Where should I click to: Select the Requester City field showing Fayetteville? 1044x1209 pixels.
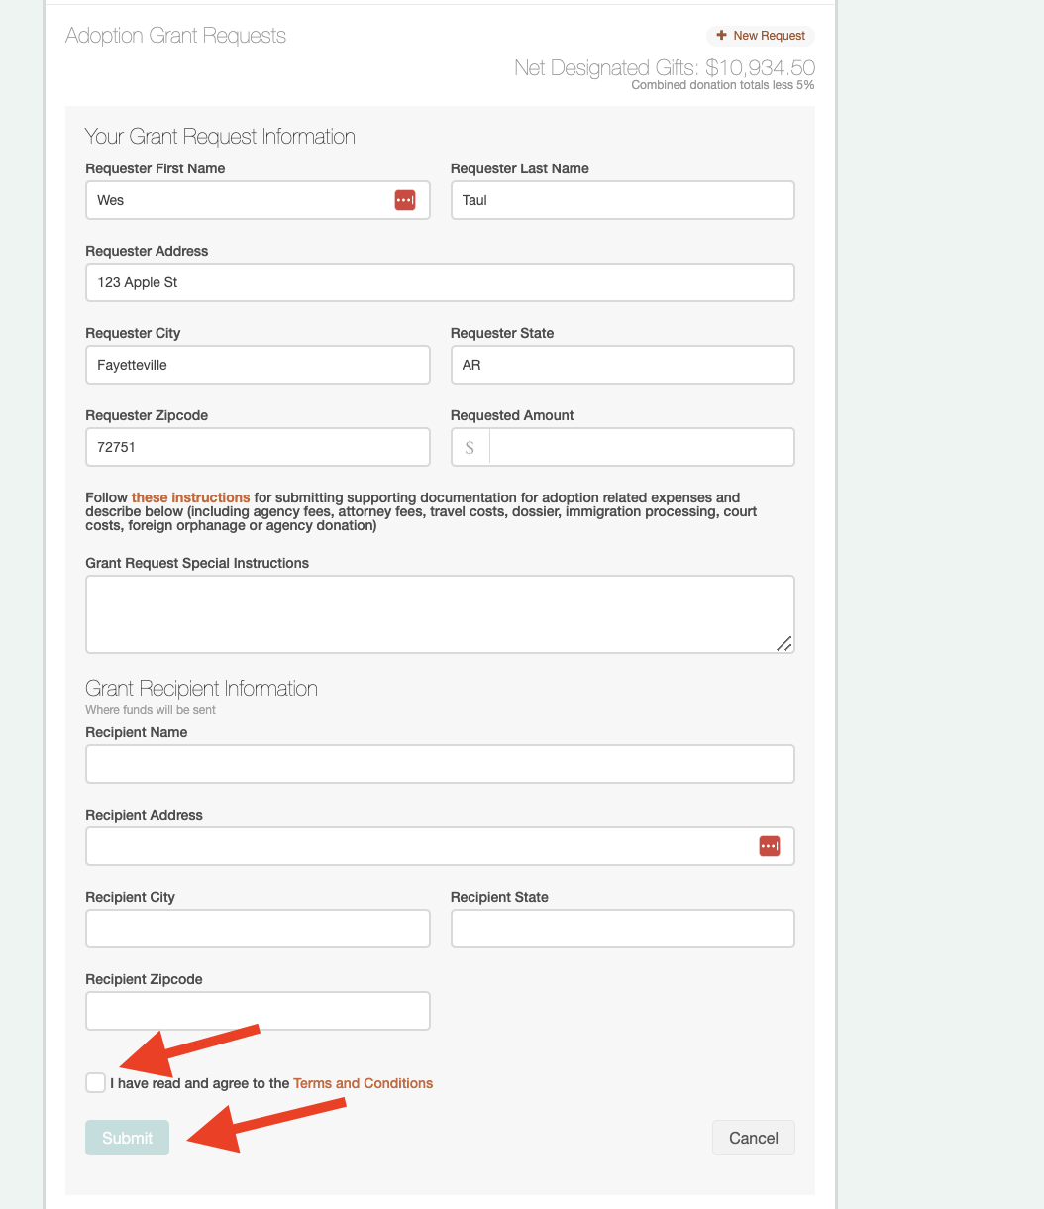pyautogui.click(x=258, y=365)
